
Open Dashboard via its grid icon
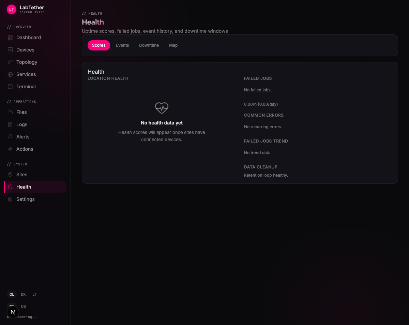(10, 38)
